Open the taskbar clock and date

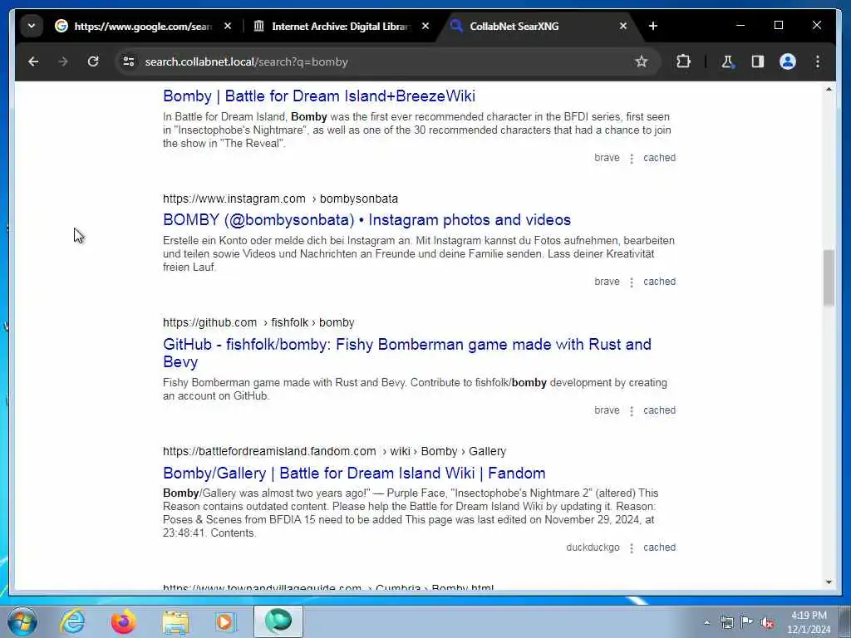tap(809, 622)
